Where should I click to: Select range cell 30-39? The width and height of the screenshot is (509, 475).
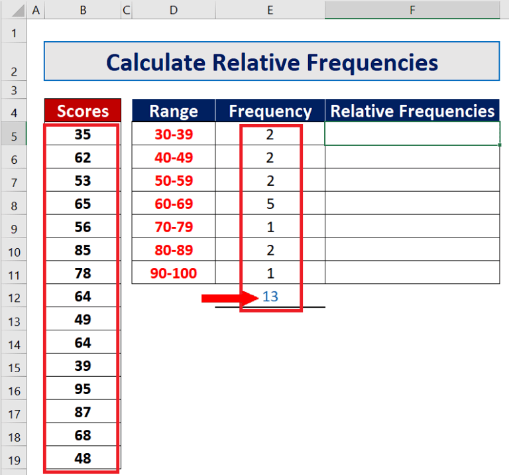click(x=174, y=133)
